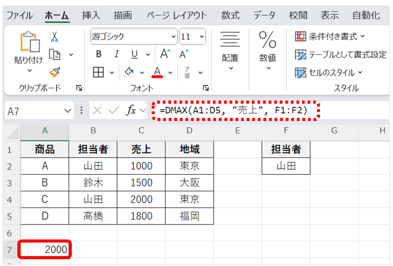Image resolution: width=393 pixels, height=266 pixels.
Task: Click the Copy icon
Action: (54, 54)
